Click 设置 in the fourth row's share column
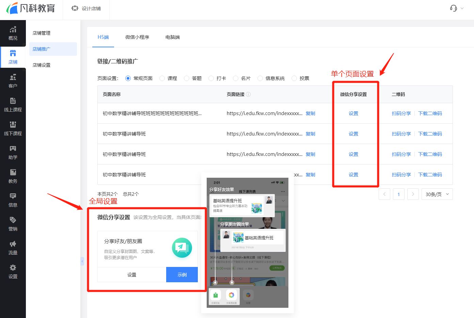This screenshot has width=474, height=318. pyautogui.click(x=353, y=175)
